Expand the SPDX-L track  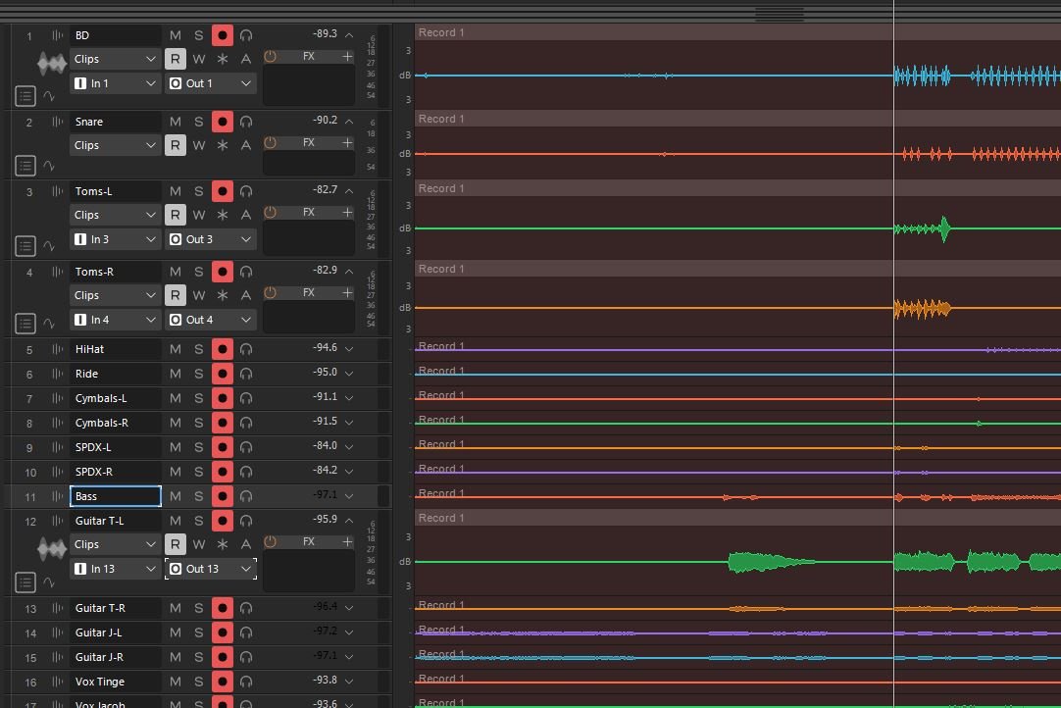point(348,447)
